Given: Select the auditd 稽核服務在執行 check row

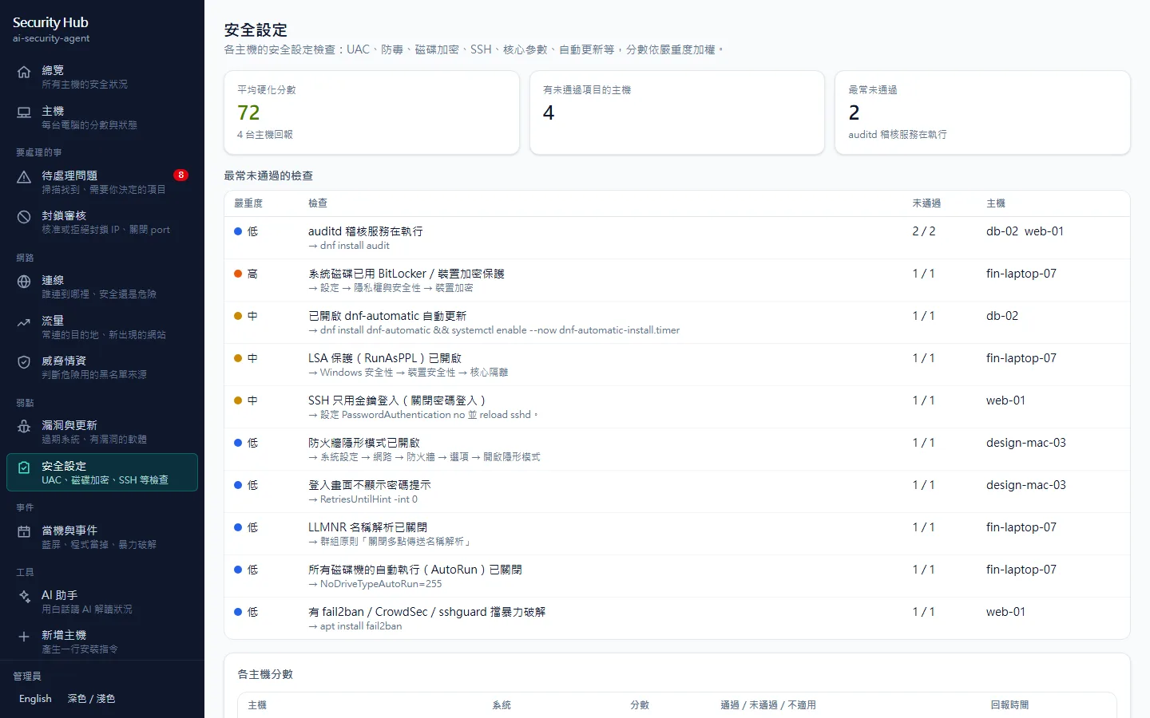Looking at the screenshot, I should (677, 238).
